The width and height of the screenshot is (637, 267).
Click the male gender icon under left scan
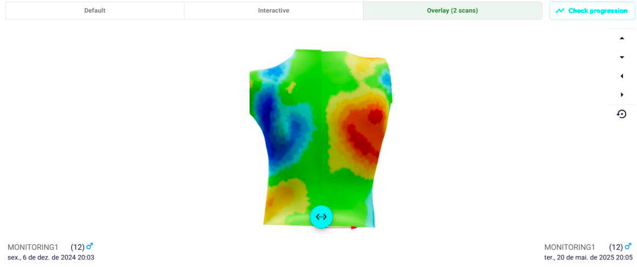tap(90, 247)
